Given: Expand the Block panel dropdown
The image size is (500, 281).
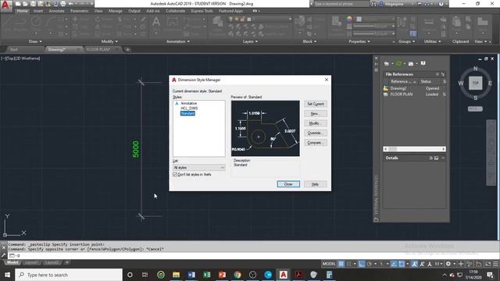Looking at the screenshot, I should [x=309, y=41].
